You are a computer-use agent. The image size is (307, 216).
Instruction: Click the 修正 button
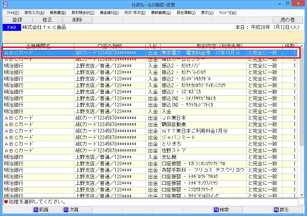pyautogui.click(x=47, y=20)
